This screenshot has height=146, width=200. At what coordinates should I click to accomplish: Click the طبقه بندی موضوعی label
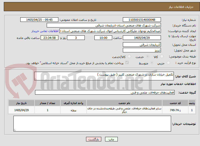(x=182, y=56)
